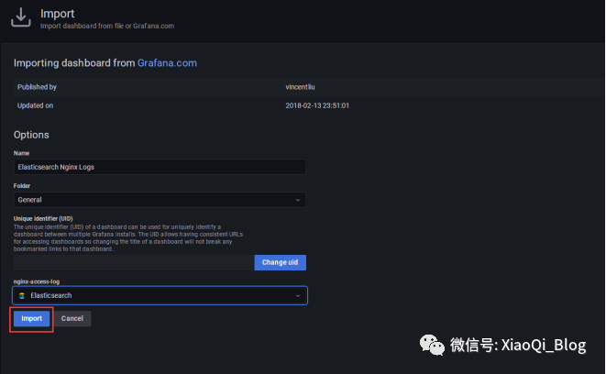Click the dashboard Name input field

click(x=160, y=167)
